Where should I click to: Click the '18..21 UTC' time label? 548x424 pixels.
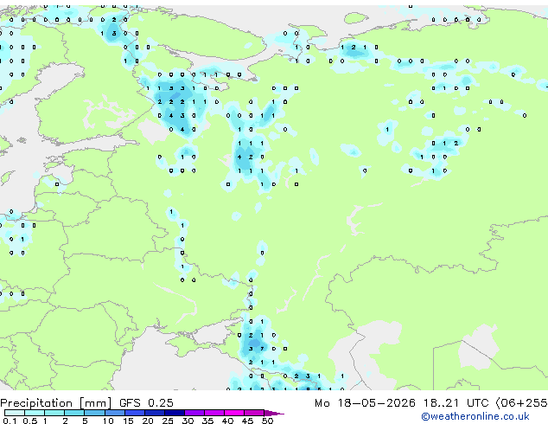pos(456,403)
